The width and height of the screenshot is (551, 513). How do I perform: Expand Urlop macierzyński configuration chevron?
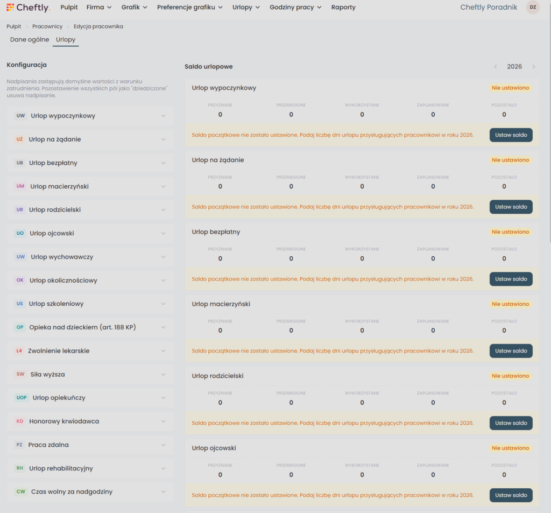[x=164, y=186]
